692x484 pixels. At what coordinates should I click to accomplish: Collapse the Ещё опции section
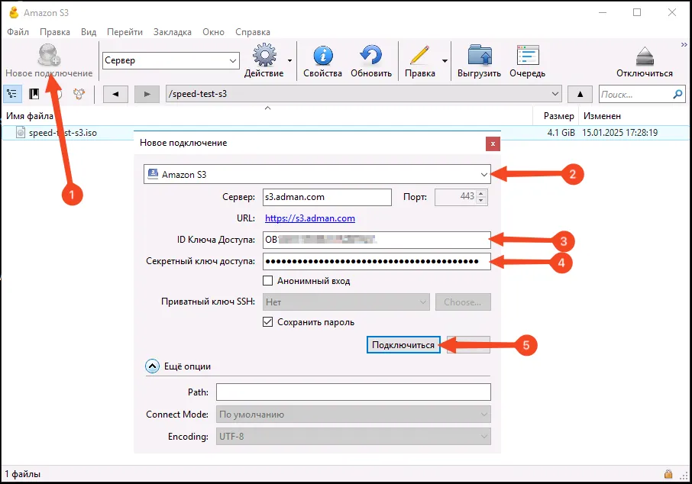coord(152,366)
